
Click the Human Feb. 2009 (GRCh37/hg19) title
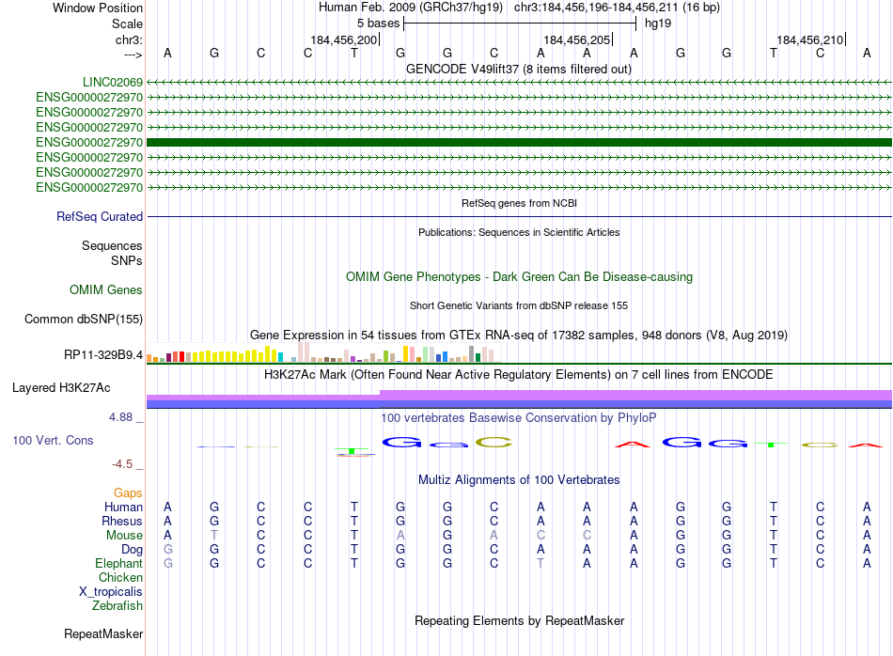click(x=411, y=8)
